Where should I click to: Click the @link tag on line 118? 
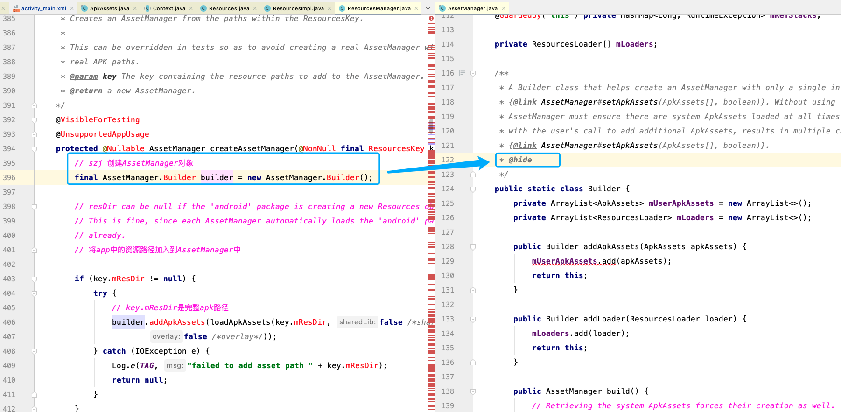point(525,102)
